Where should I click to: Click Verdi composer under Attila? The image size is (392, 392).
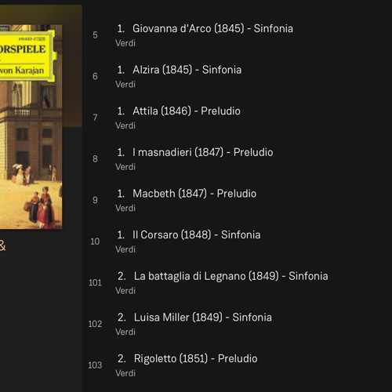click(x=125, y=125)
